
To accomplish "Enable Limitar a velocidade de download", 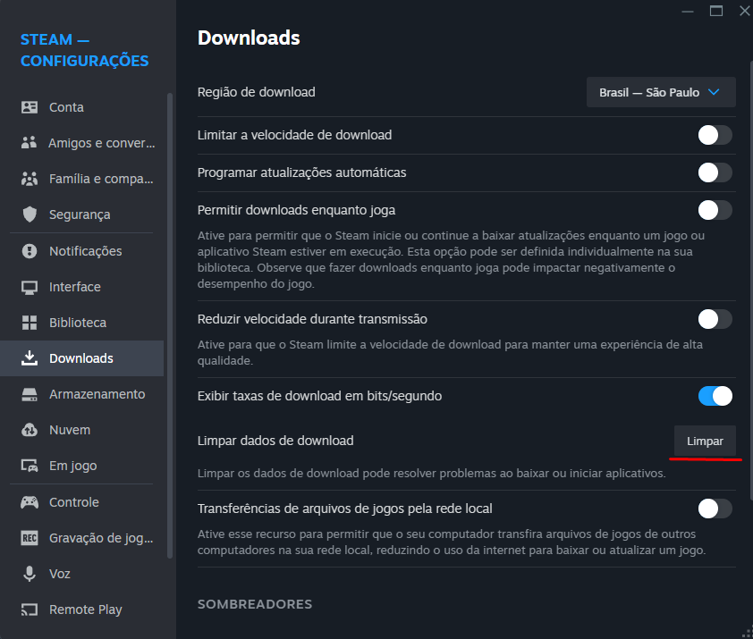I will (715, 135).
